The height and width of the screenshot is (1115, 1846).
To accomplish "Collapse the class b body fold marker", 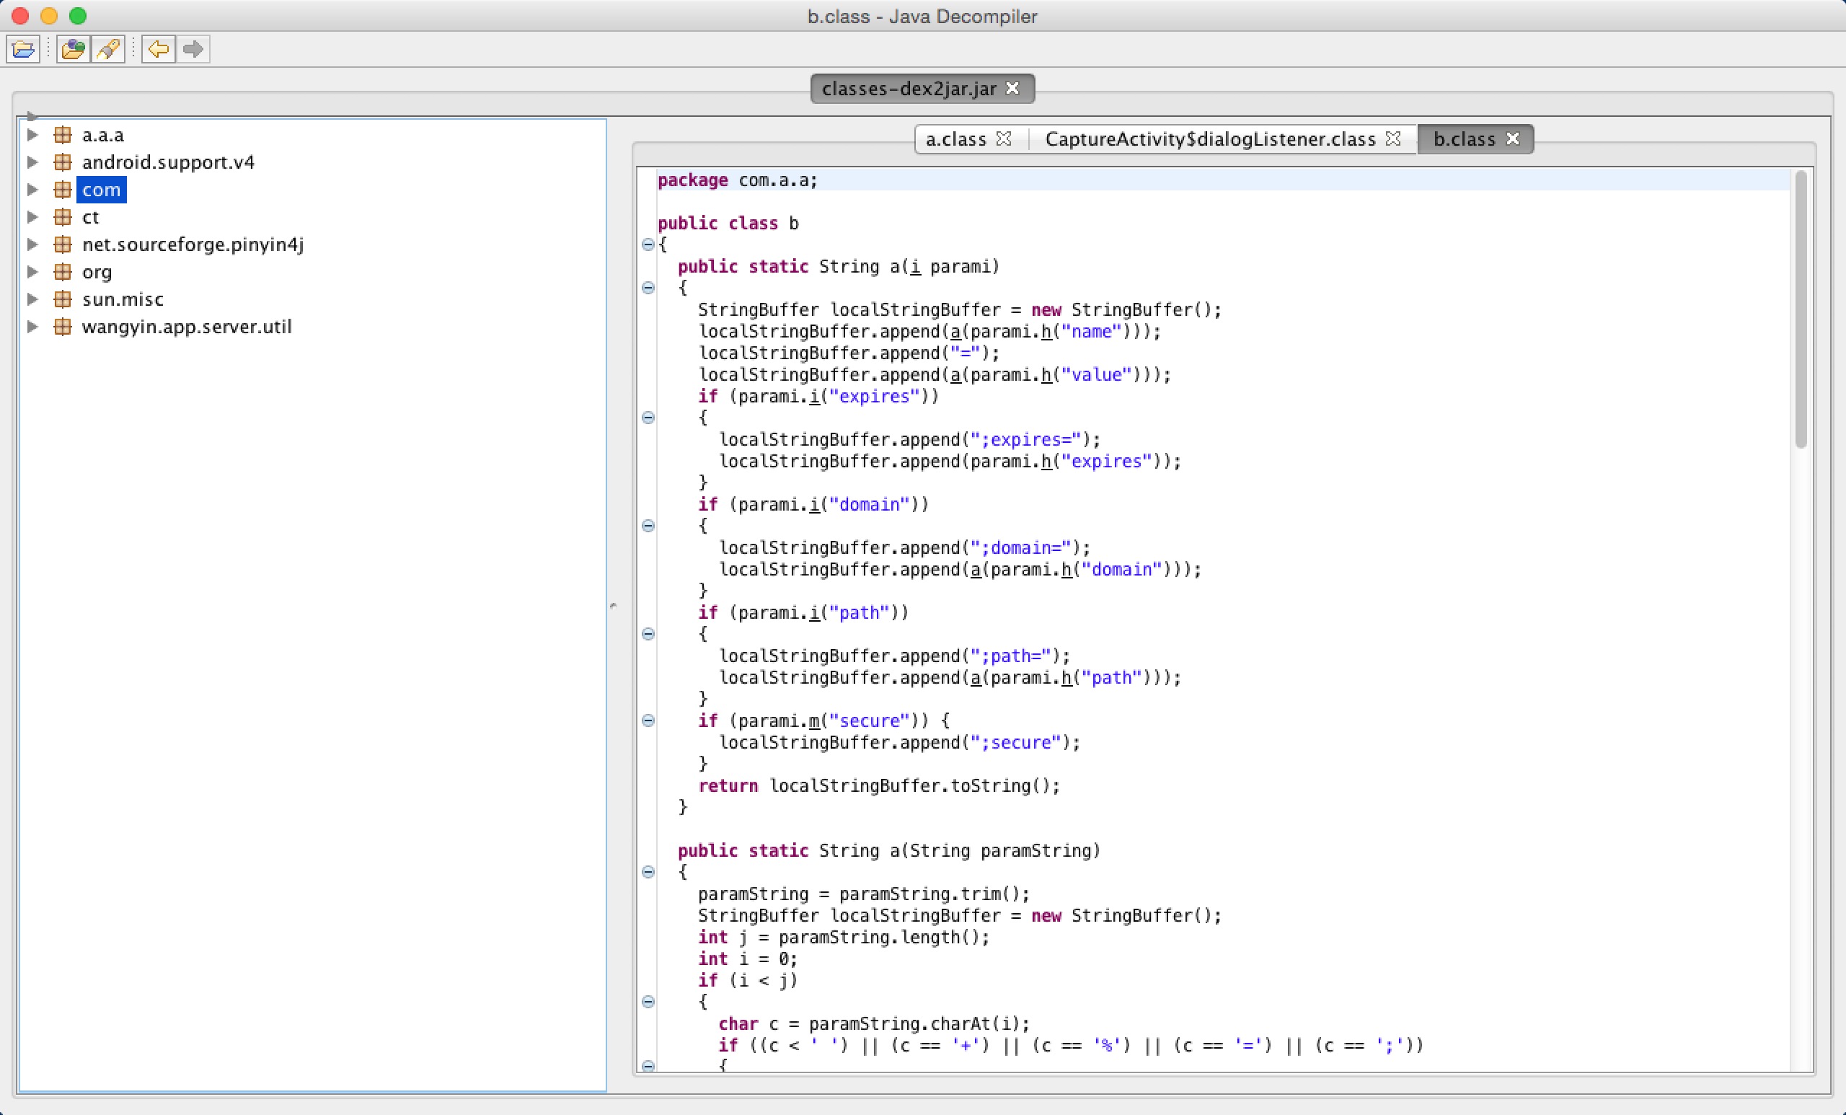I will [x=648, y=244].
